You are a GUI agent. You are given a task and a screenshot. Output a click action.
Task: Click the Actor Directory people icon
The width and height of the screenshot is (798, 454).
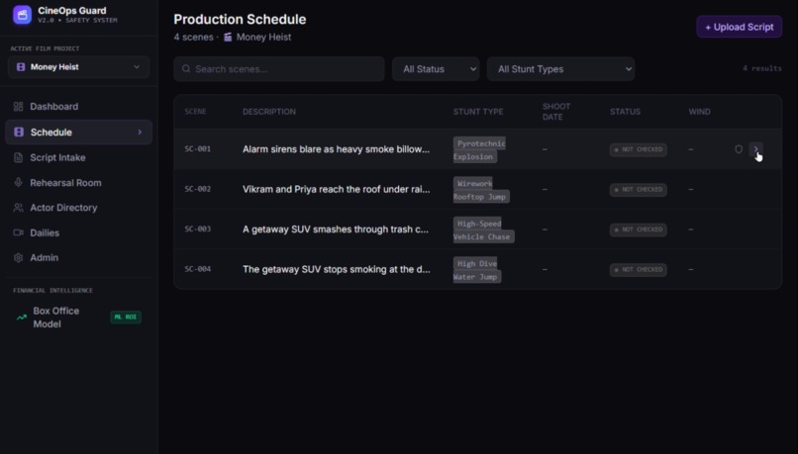click(x=19, y=208)
